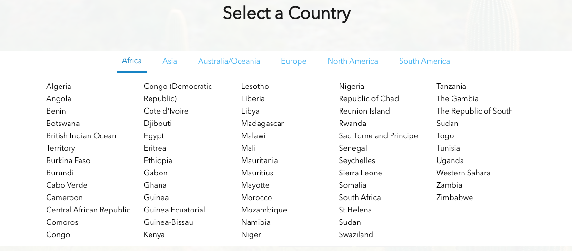The height and width of the screenshot is (251, 572).
Task: Choose Tanzania from the list
Action: click(x=451, y=87)
